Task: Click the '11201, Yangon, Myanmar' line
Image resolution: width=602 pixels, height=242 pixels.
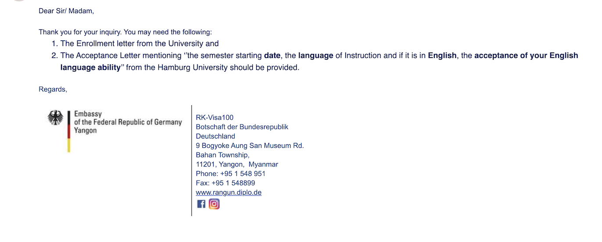Action: tap(237, 164)
